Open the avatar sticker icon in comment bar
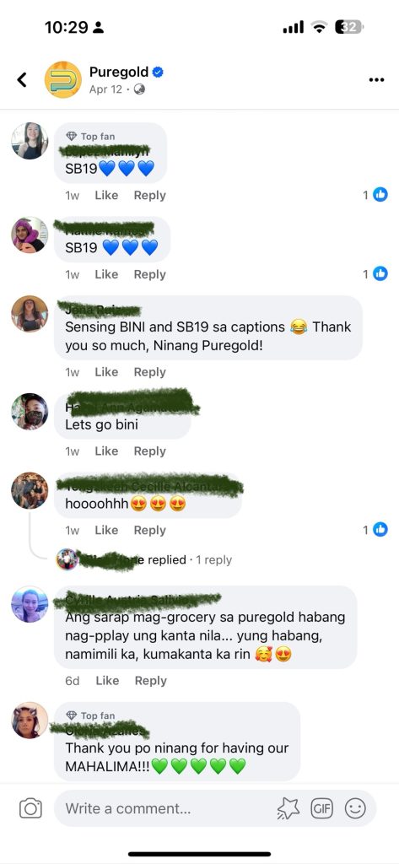Viewport: 399px width, 864px height. 288,808
